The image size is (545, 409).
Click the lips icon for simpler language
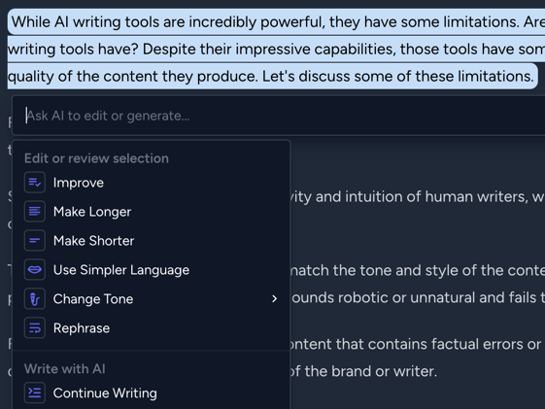(x=35, y=270)
